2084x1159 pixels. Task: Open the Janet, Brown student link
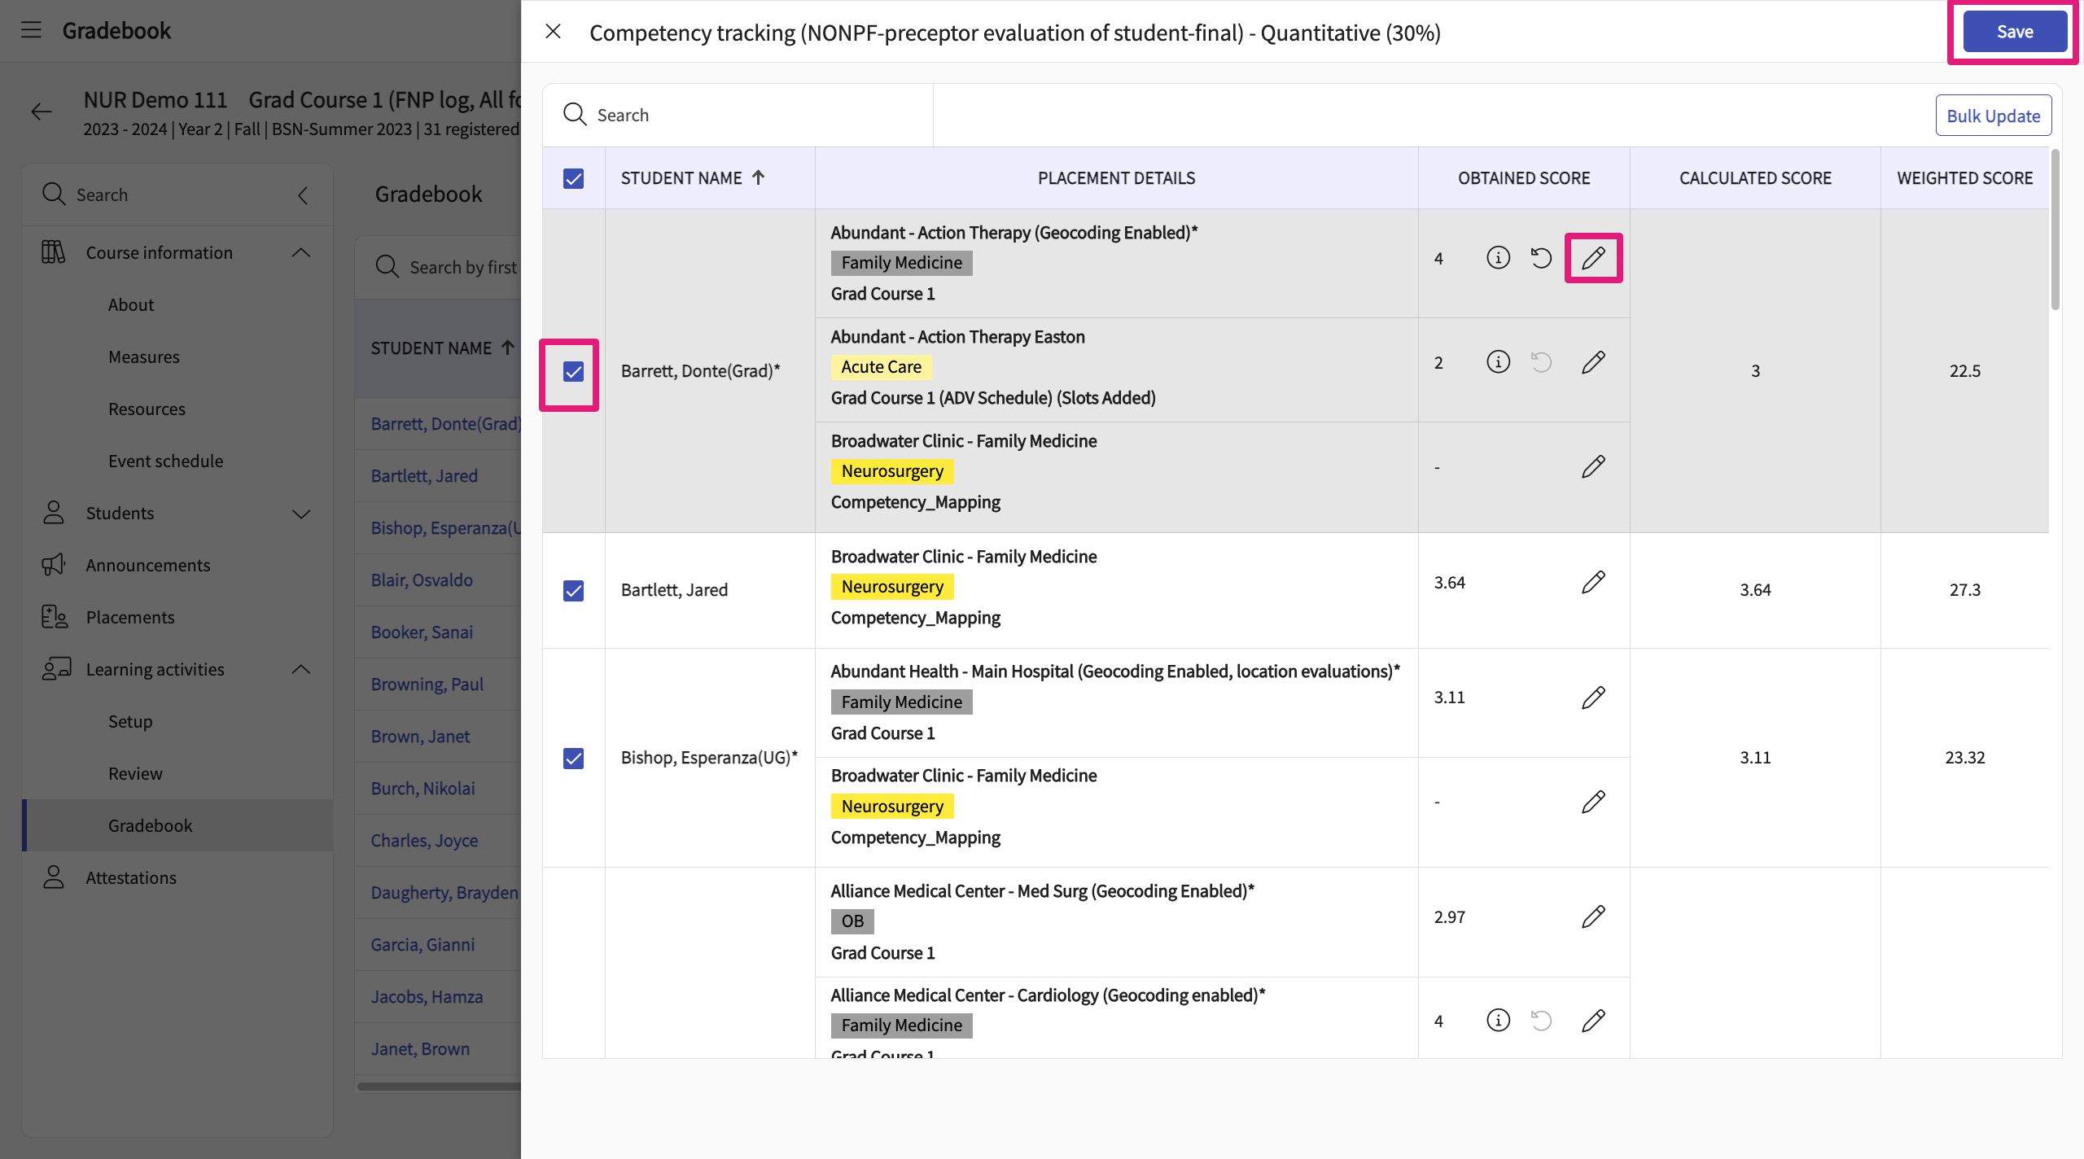coord(420,1049)
